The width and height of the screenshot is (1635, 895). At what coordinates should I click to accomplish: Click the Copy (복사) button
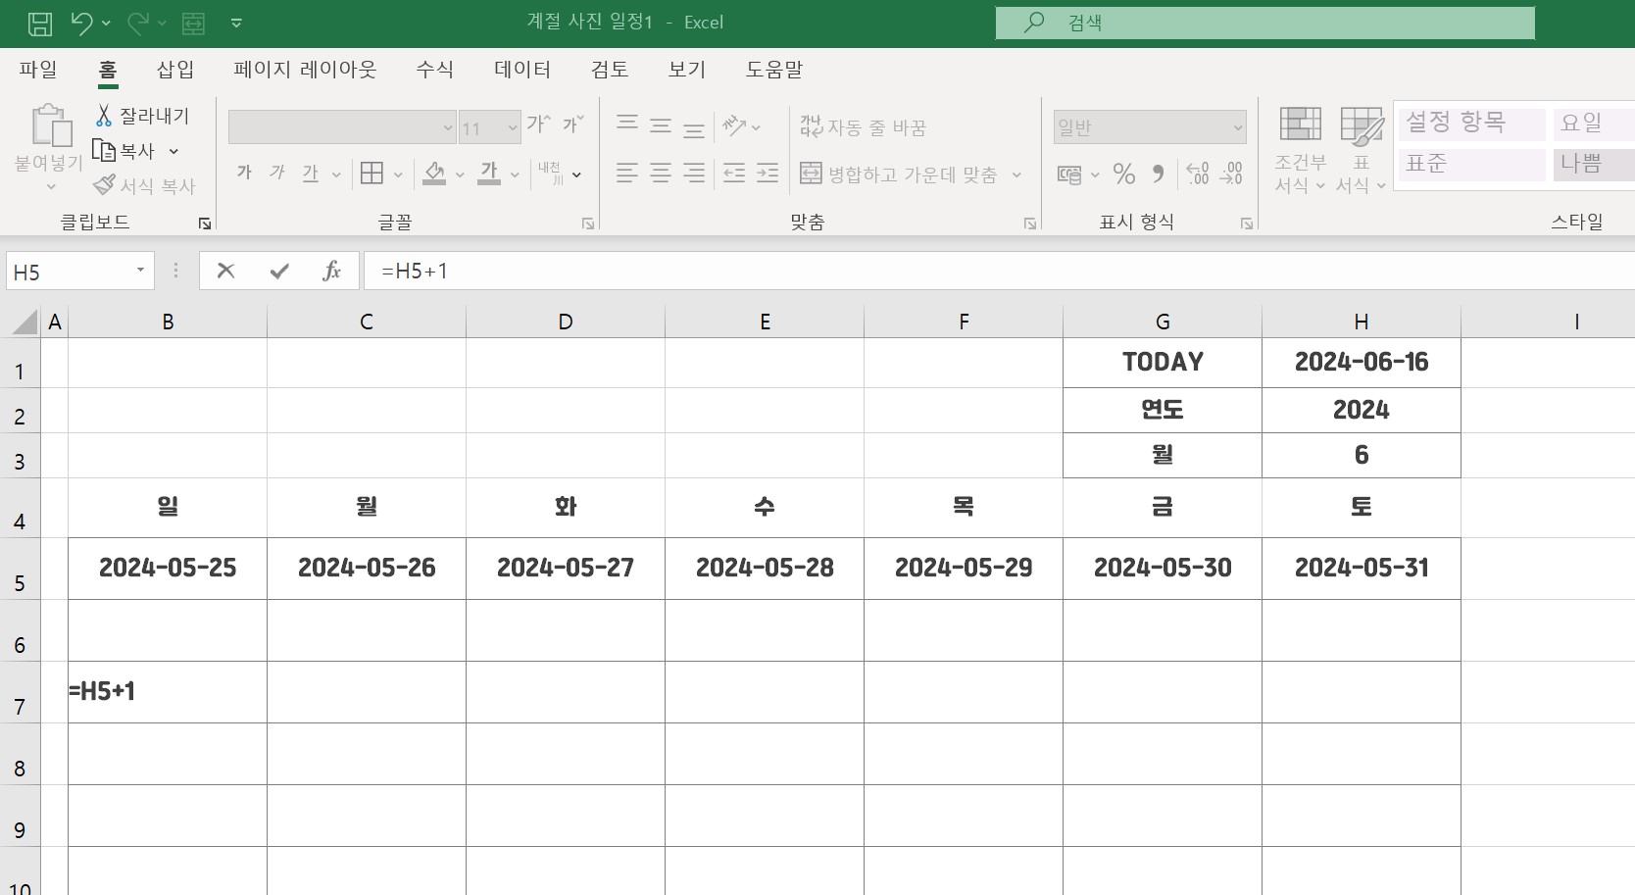[124, 151]
